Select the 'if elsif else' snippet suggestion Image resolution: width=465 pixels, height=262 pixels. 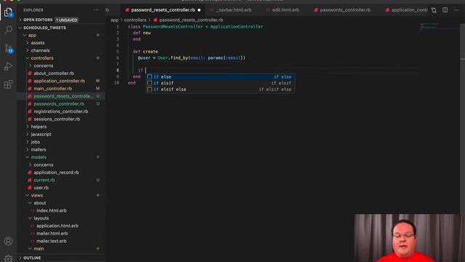[220, 90]
